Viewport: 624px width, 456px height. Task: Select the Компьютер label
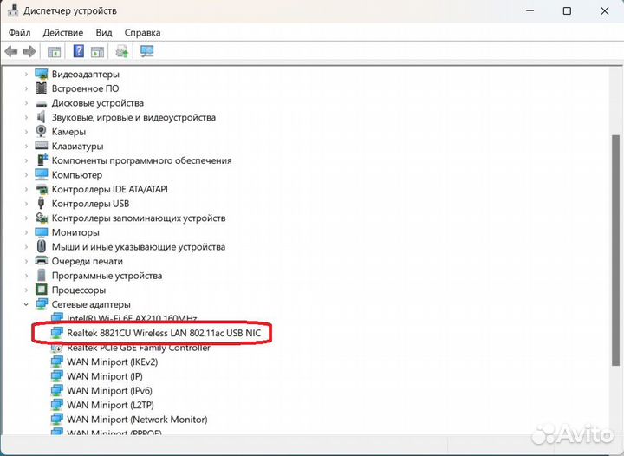[77, 175]
